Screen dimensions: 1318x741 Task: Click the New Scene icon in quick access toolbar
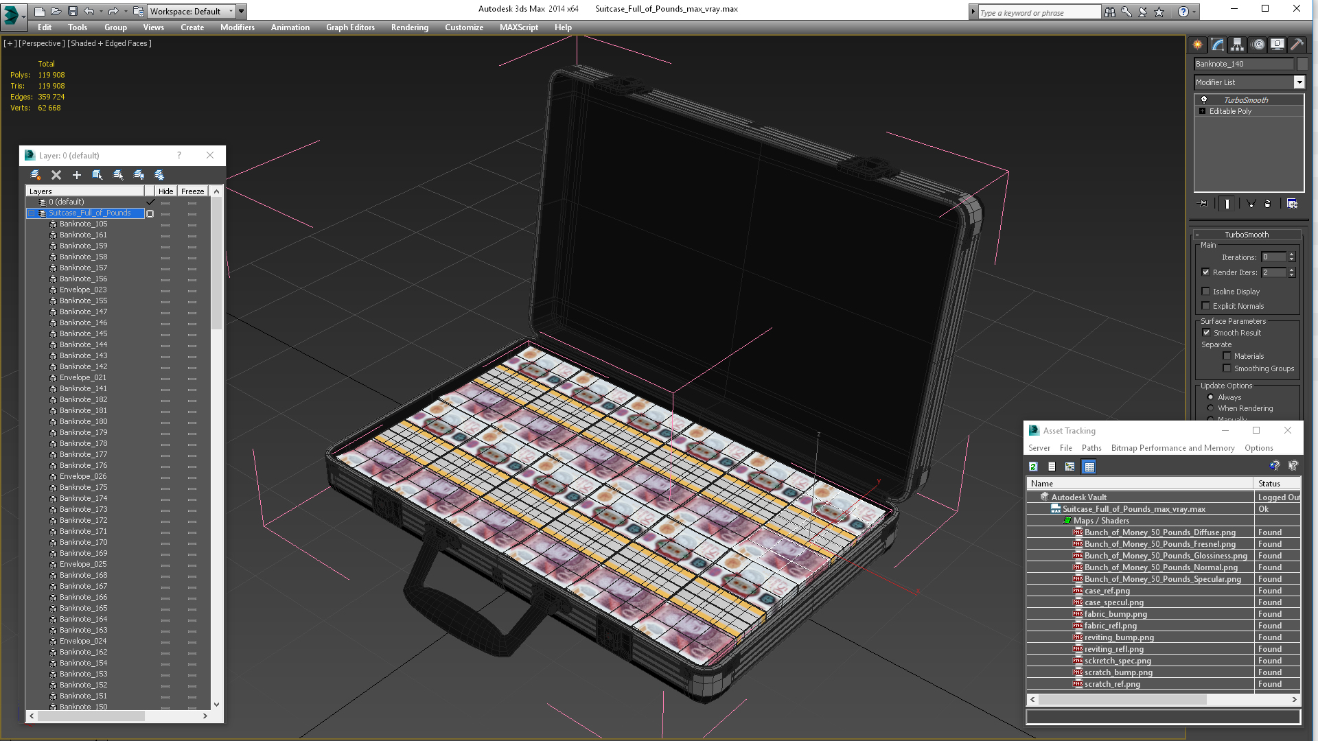click(x=40, y=11)
